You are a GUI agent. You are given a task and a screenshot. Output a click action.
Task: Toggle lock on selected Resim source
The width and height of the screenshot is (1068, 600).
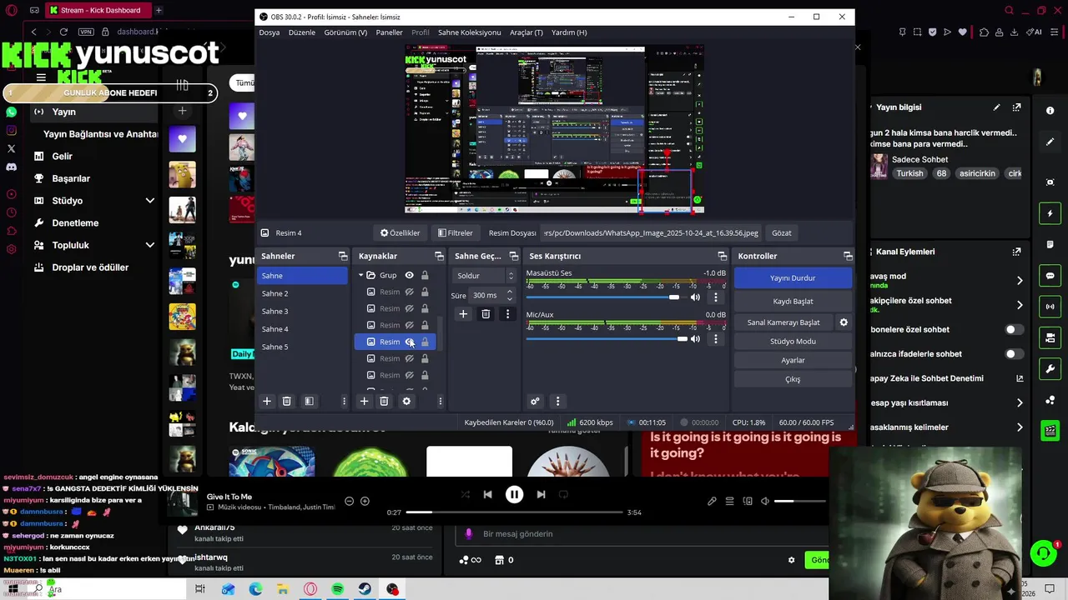(425, 342)
